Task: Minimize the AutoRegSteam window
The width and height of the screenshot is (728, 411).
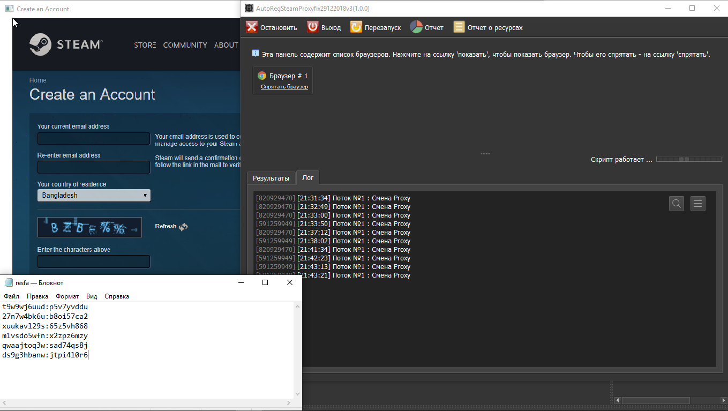Action: click(667, 8)
